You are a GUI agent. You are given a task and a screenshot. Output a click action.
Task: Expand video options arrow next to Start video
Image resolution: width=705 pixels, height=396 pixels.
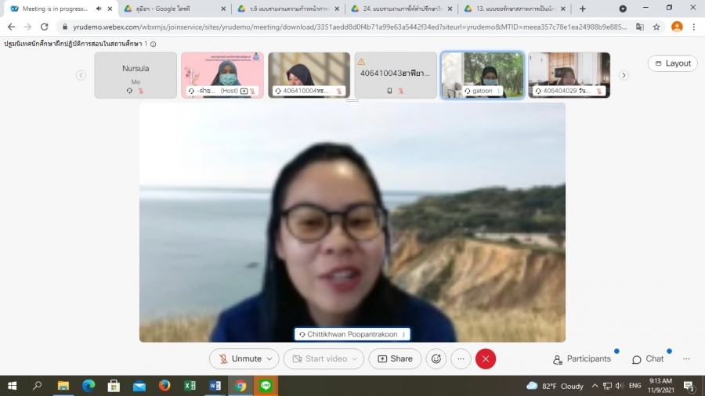[356, 359]
